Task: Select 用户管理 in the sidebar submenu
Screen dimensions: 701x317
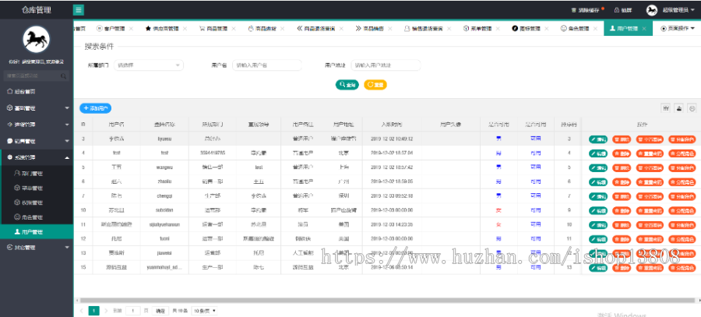Action: point(36,231)
